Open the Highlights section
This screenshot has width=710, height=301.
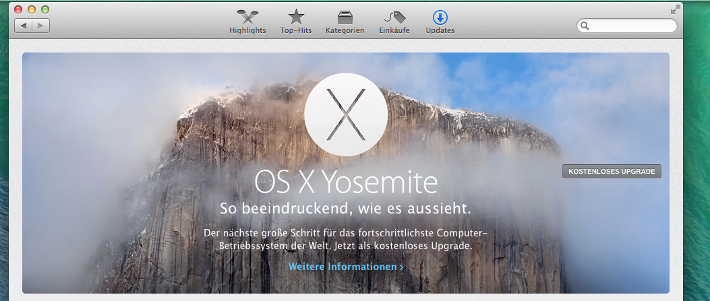(247, 22)
